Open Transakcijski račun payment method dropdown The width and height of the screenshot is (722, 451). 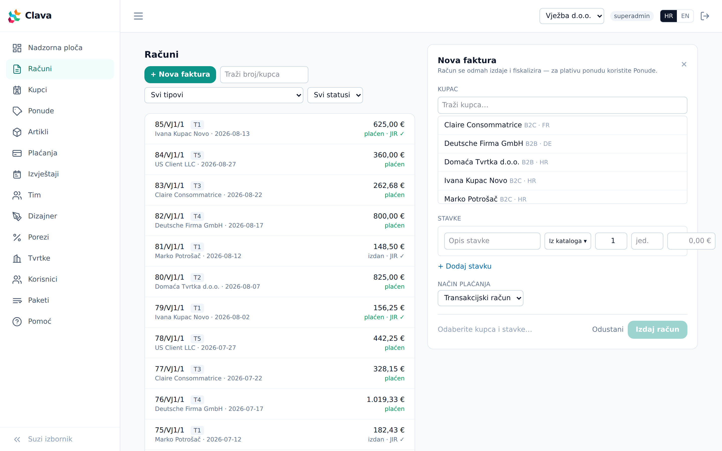click(x=480, y=298)
